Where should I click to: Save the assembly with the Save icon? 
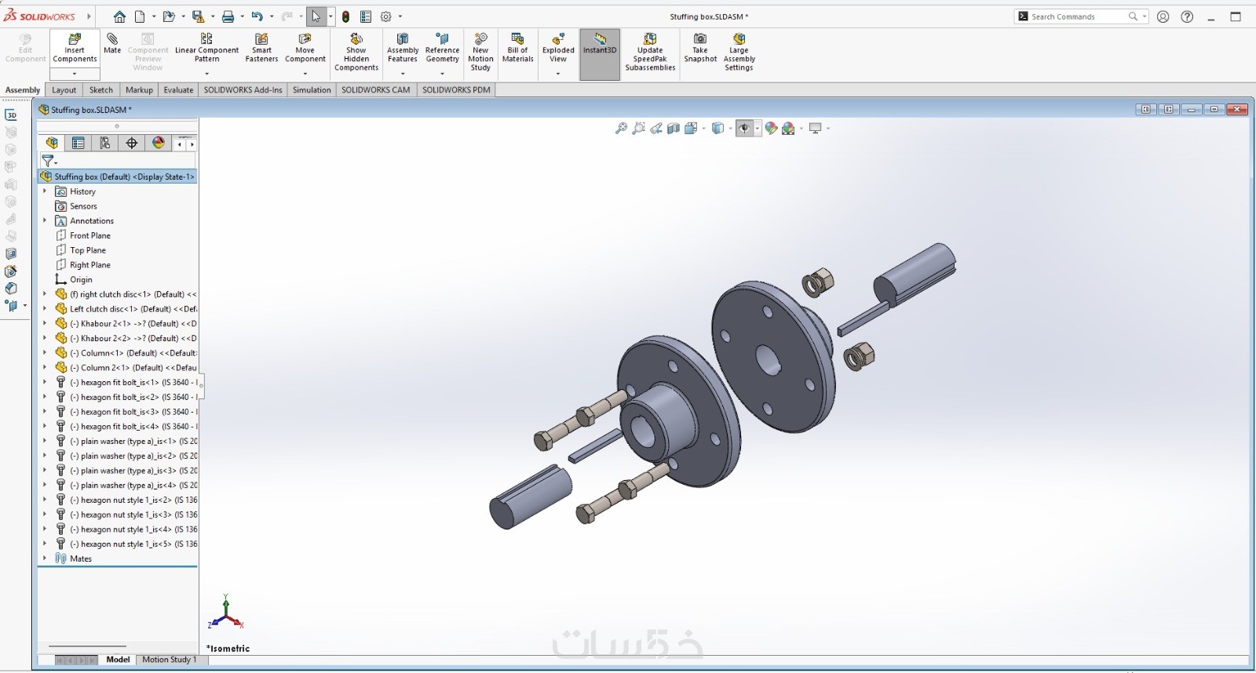point(198,16)
